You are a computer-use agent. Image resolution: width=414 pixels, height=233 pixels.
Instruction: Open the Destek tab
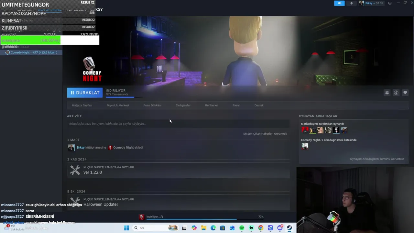(x=259, y=105)
